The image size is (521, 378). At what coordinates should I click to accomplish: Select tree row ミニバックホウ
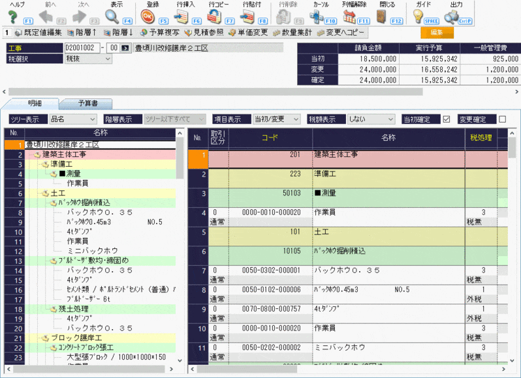point(92,251)
